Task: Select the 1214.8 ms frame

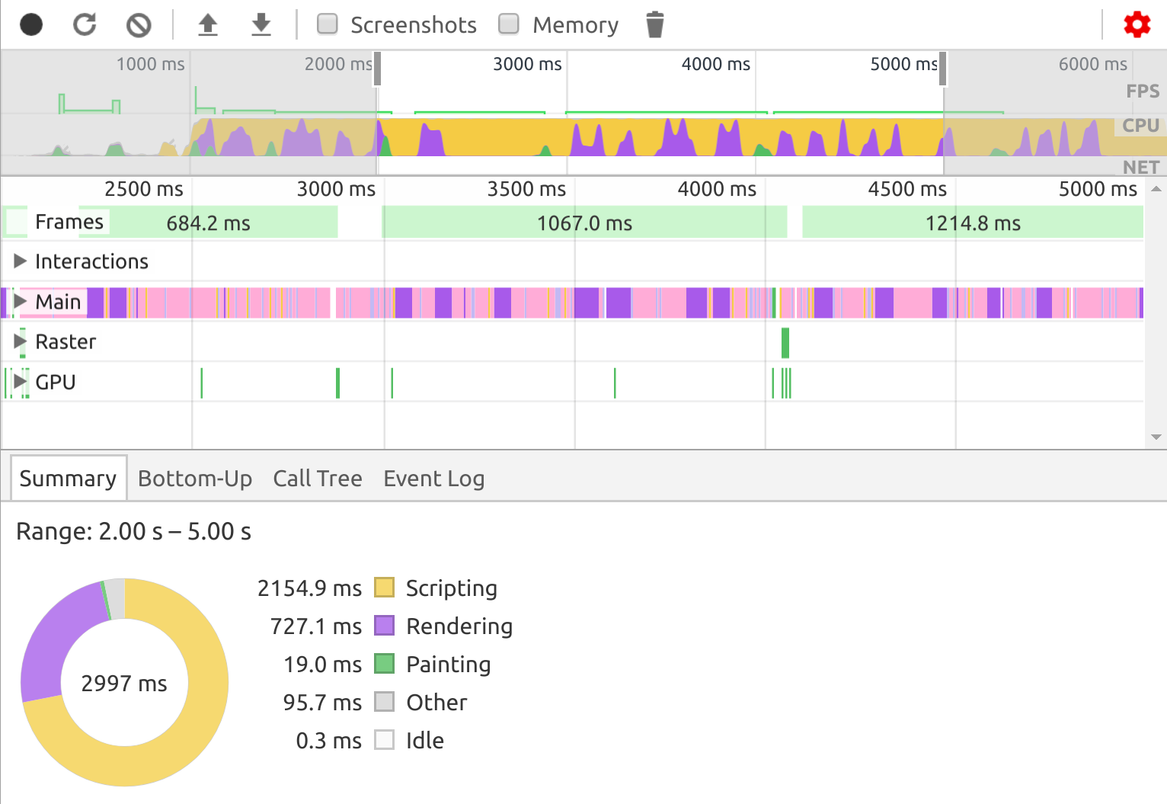Action: click(x=973, y=223)
